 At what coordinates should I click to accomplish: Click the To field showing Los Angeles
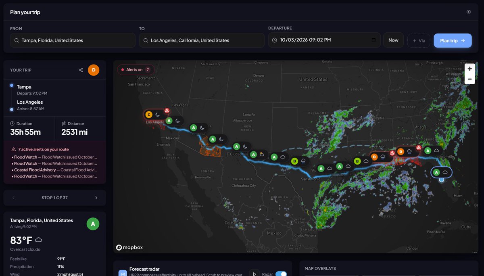click(x=202, y=40)
